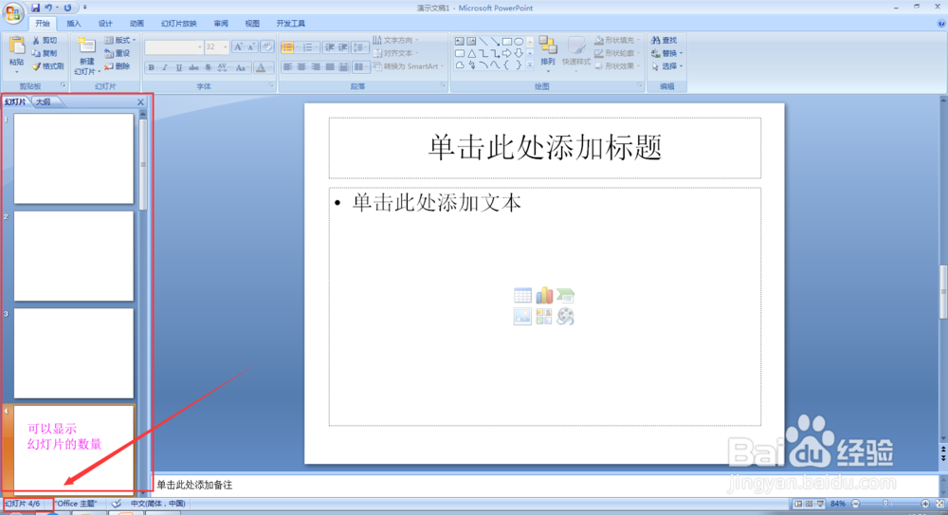
Task: Toggle bullet list formatting
Action: click(x=288, y=47)
